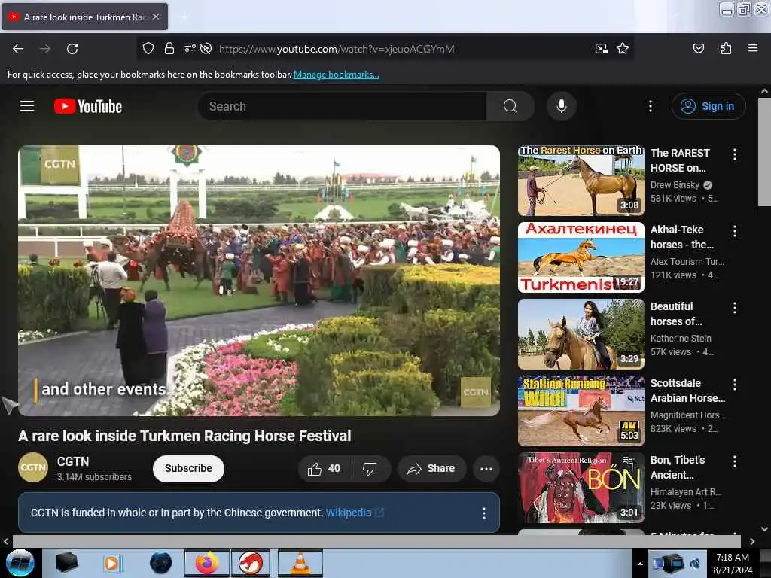The height and width of the screenshot is (578, 771).
Task: Show hidden system tray icons
Action: 640,564
